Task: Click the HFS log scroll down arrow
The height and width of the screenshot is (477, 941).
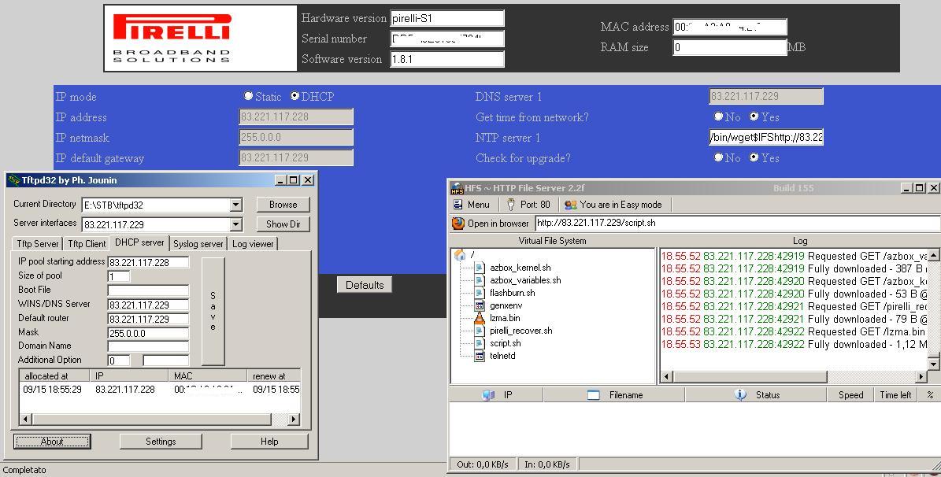Action: click(x=933, y=364)
